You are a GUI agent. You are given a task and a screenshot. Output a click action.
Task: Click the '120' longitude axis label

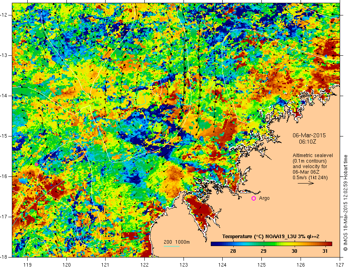[x=66, y=265]
